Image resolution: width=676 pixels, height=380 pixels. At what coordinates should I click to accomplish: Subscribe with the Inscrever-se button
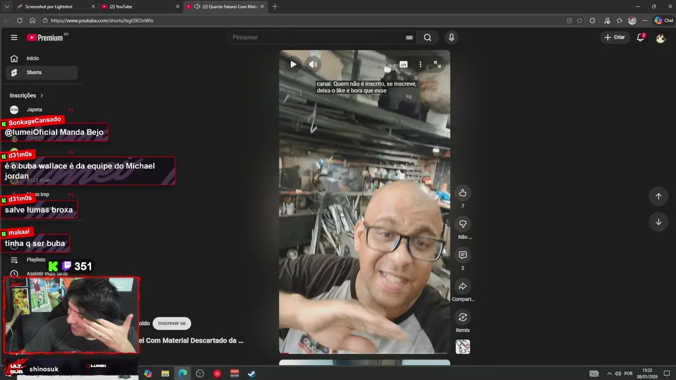(172, 323)
